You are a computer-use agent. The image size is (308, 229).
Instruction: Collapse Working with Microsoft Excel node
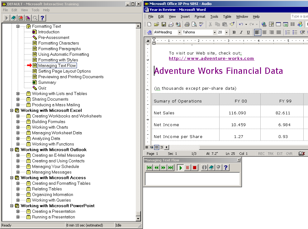12,111
